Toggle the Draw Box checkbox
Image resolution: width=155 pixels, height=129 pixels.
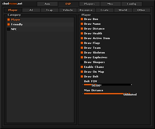(82, 19)
